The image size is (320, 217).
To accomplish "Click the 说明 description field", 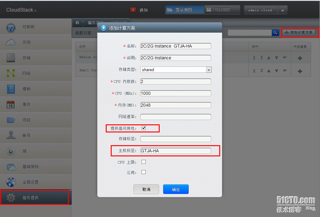I will 176,58.
